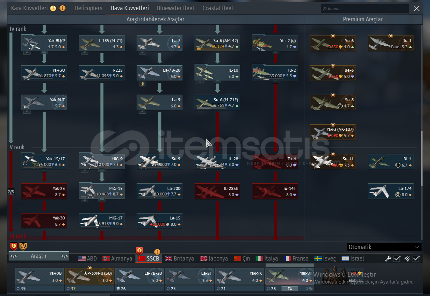The width and height of the screenshot is (430, 296).
Task: Select the Tu-4 bomber card
Action: [275, 162]
